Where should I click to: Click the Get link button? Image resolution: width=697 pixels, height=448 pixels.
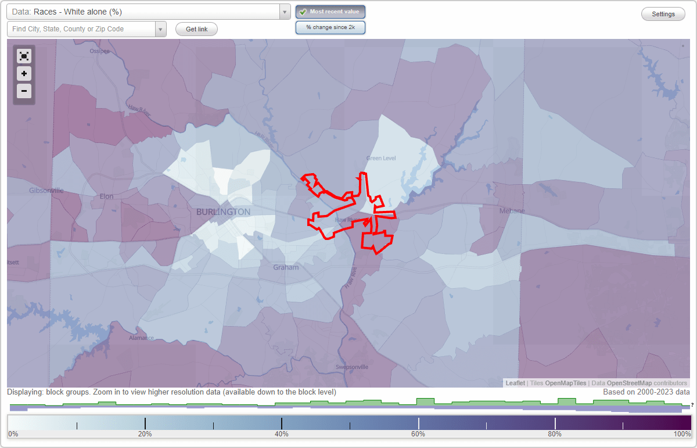tap(196, 28)
